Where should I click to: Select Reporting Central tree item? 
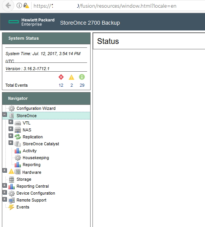tap(33, 186)
